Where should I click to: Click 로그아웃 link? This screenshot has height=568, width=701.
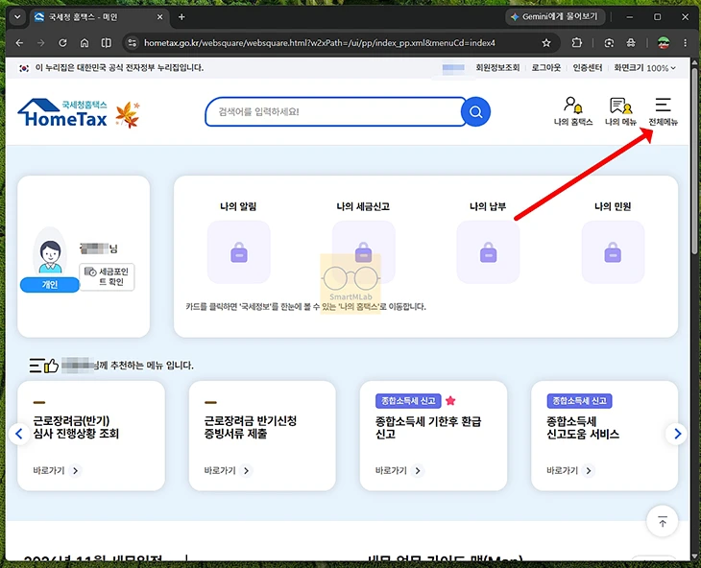[545, 68]
